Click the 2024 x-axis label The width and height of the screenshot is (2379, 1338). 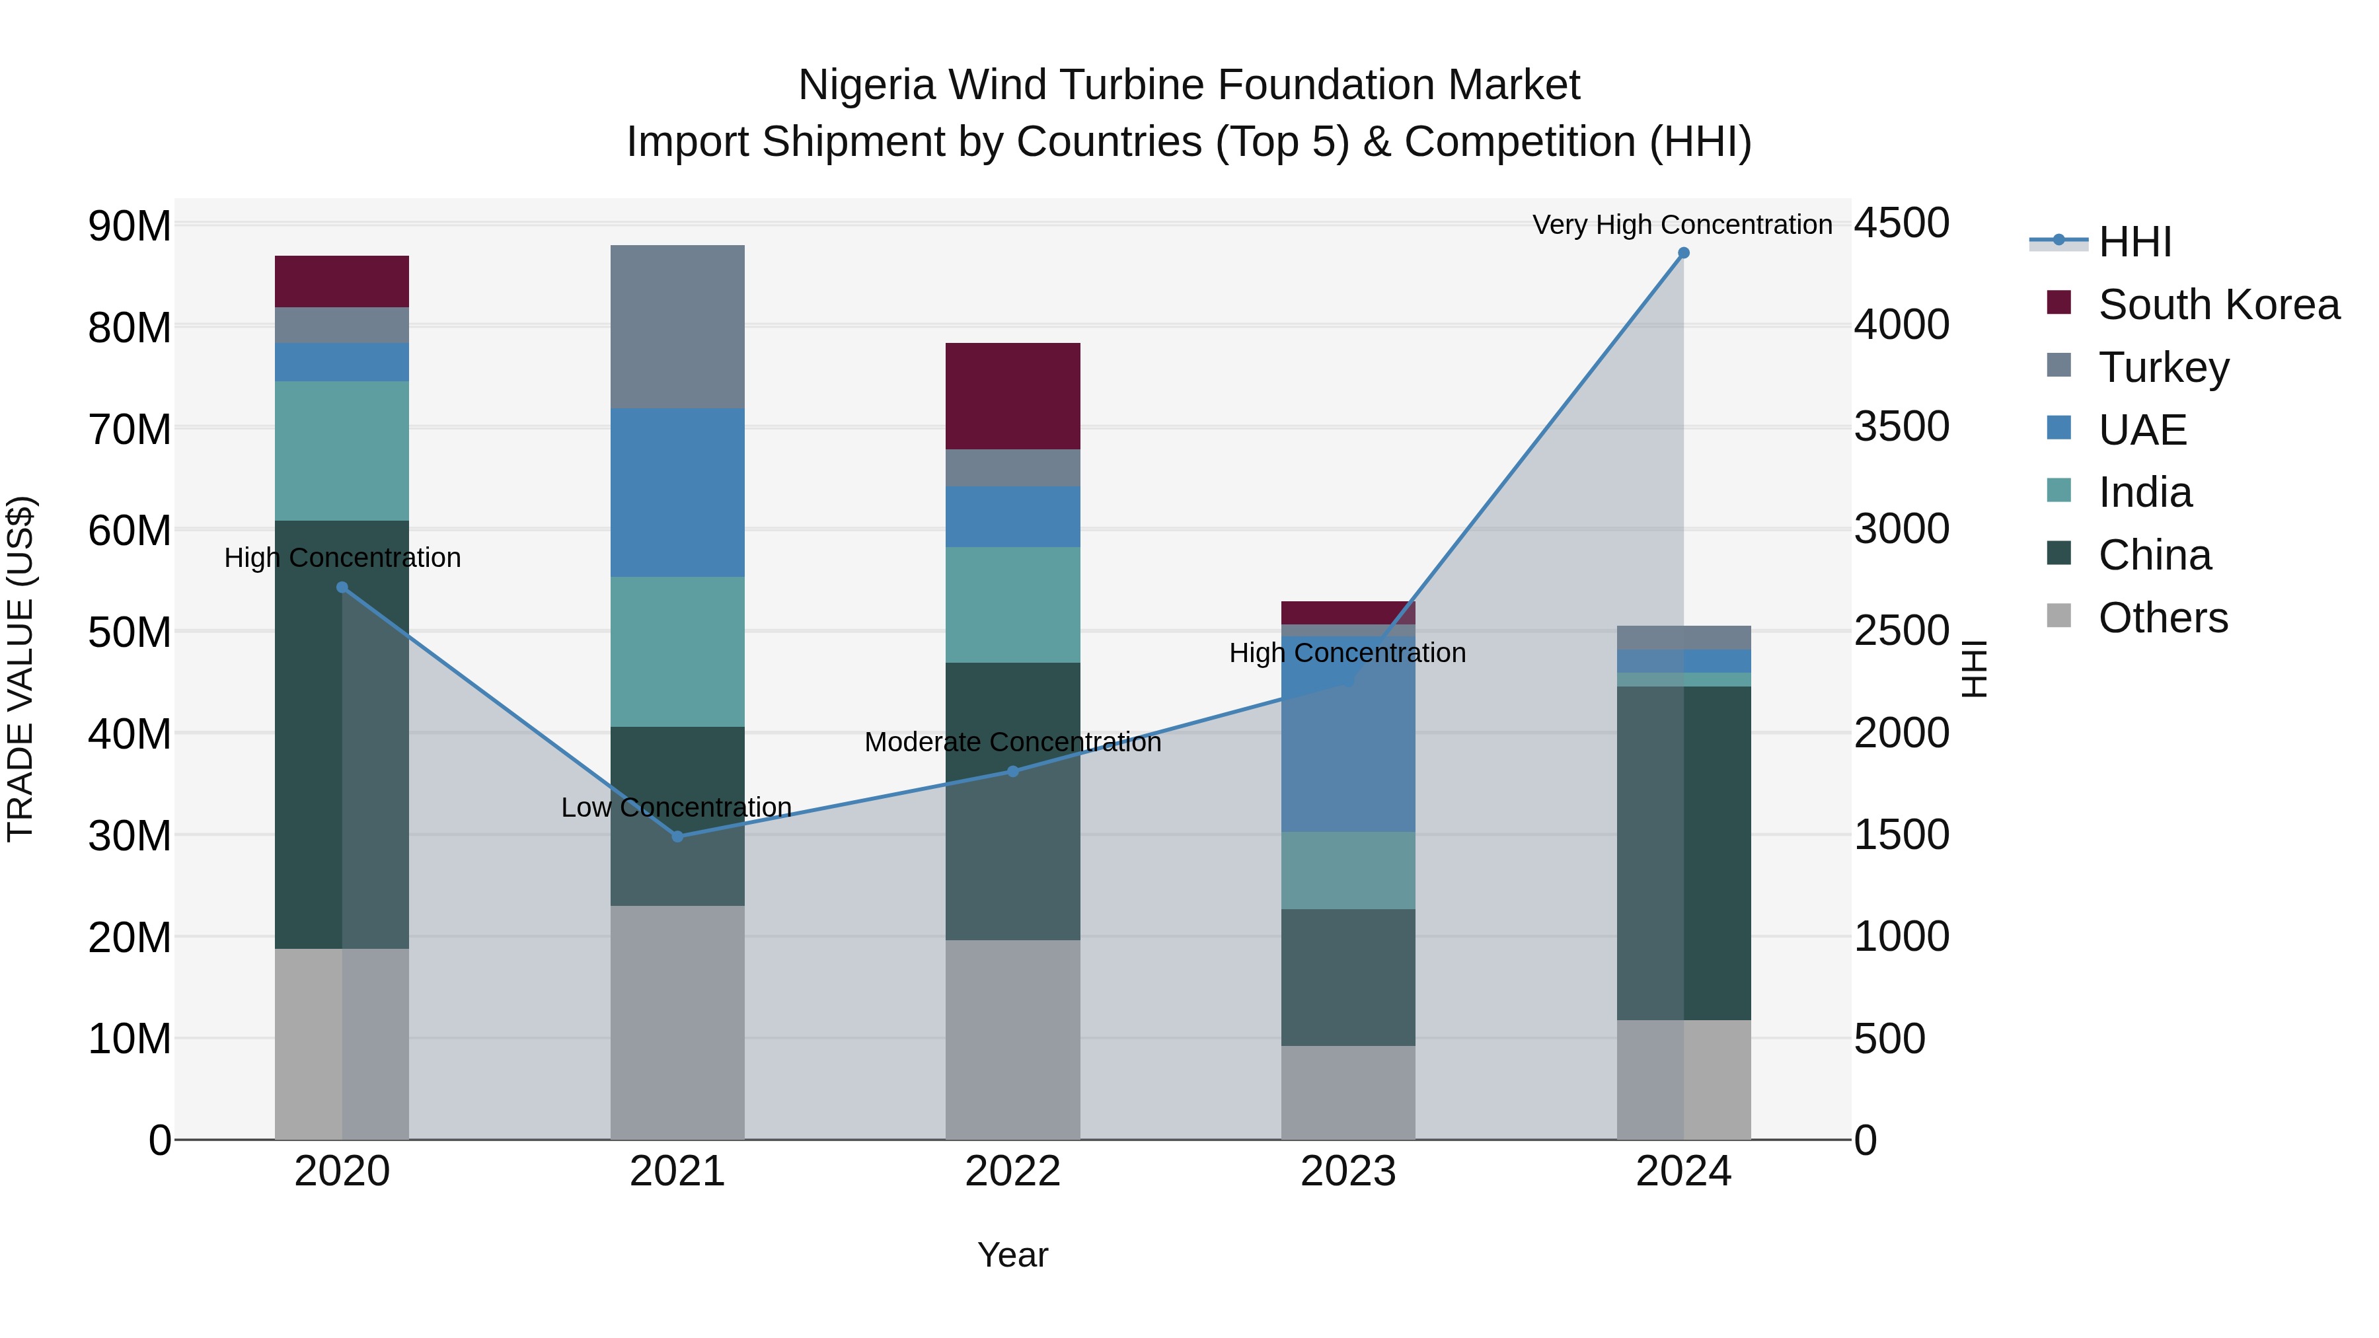click(1684, 1171)
